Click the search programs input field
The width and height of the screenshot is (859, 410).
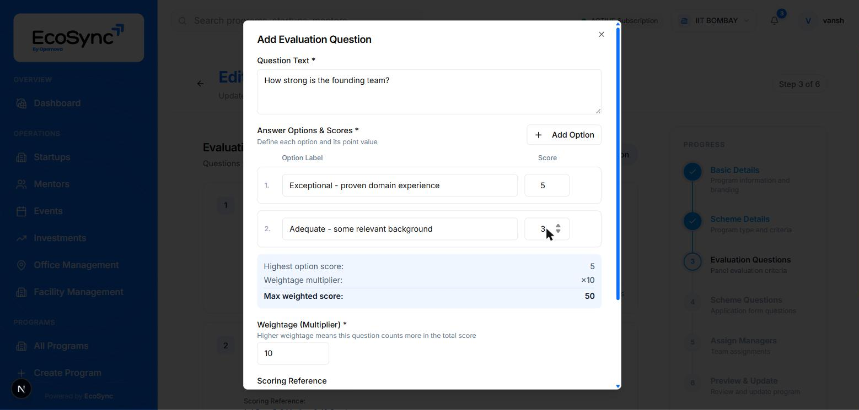(x=298, y=21)
